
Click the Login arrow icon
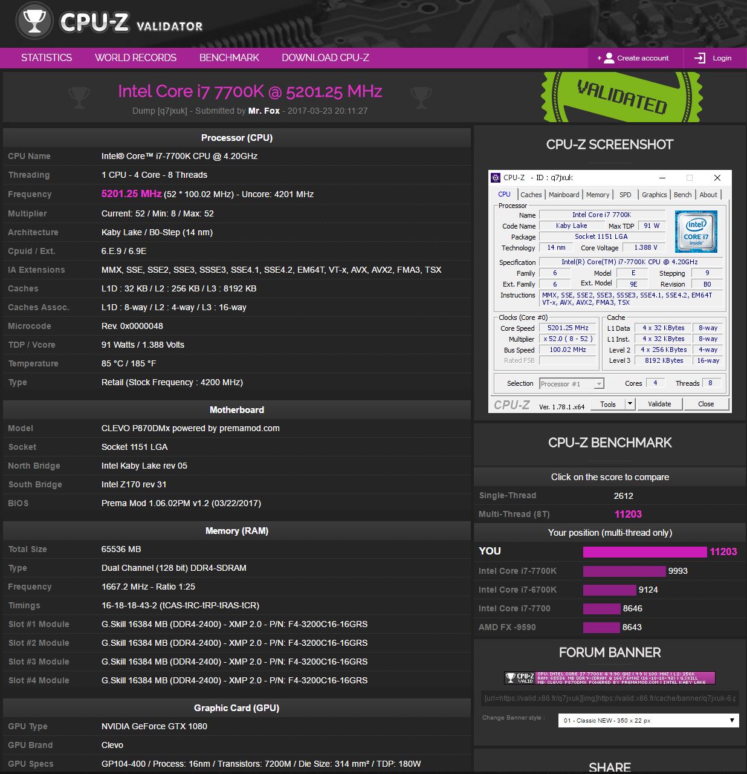(700, 58)
